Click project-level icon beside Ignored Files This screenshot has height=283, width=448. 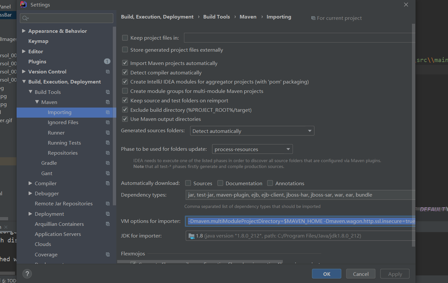tap(108, 122)
